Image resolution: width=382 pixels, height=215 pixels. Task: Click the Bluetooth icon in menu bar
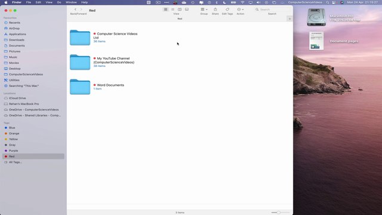(217, 2)
